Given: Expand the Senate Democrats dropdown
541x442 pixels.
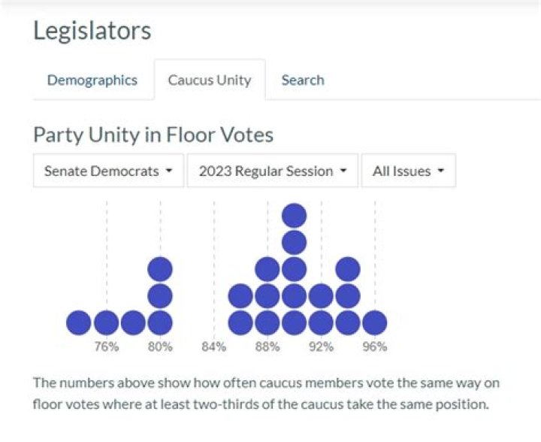Looking at the screenshot, I should pos(108,171).
